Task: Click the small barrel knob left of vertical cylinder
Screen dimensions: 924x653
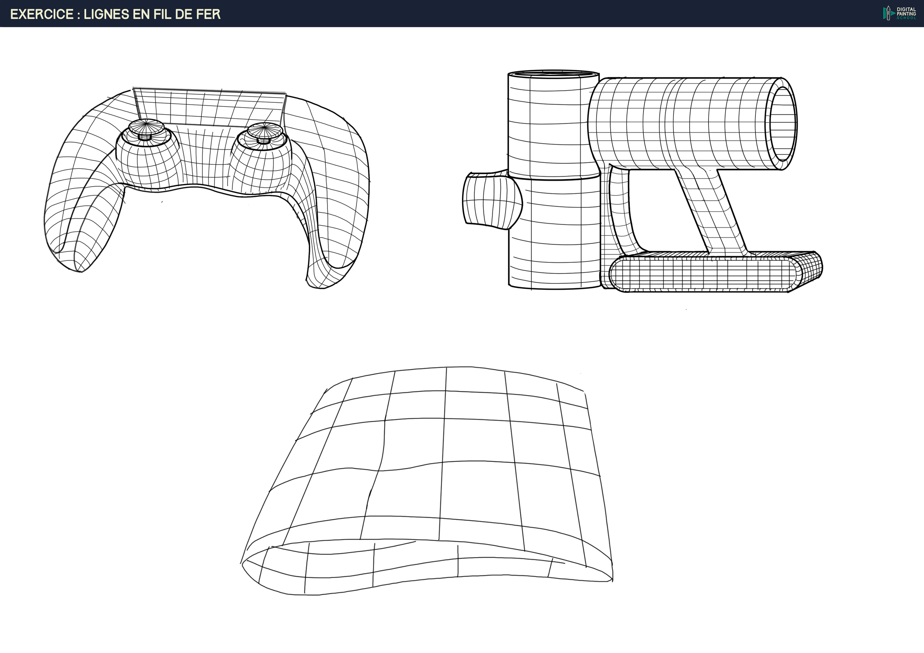Action: 492,200
